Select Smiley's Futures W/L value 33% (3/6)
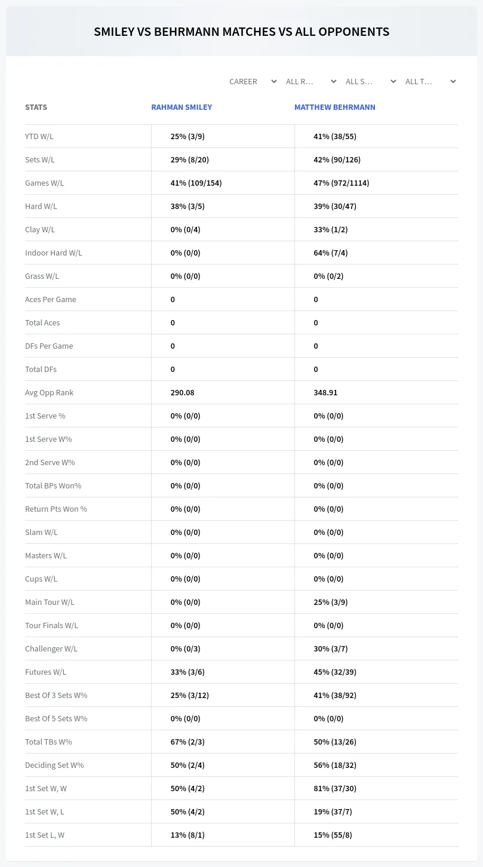The height and width of the screenshot is (867, 483). pos(187,672)
